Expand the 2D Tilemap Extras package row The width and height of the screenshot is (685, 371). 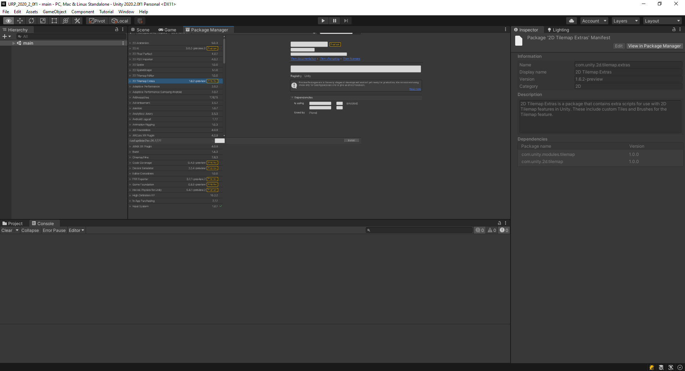(130, 81)
